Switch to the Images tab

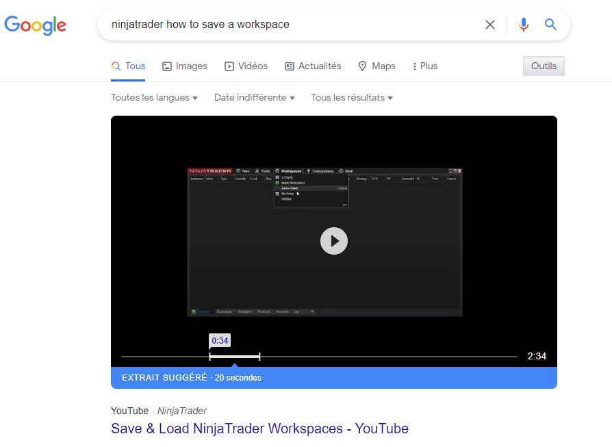point(185,66)
